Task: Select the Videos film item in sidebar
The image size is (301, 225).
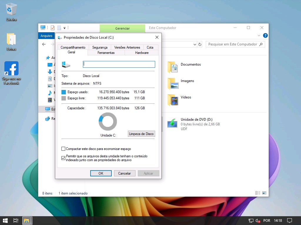Action: [50, 100]
